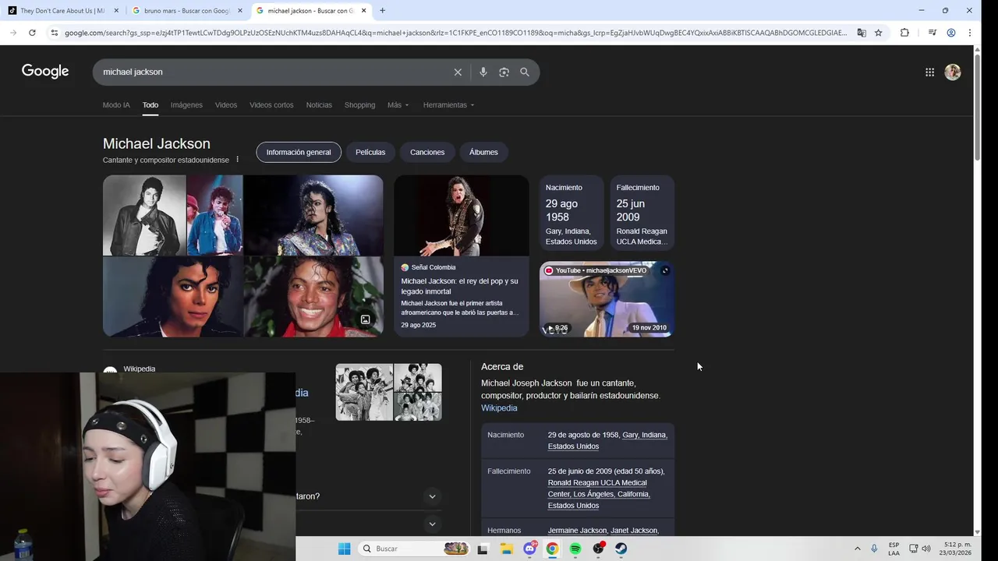Switch to They Don't Care About Us tab
998x561 pixels.
point(62,11)
